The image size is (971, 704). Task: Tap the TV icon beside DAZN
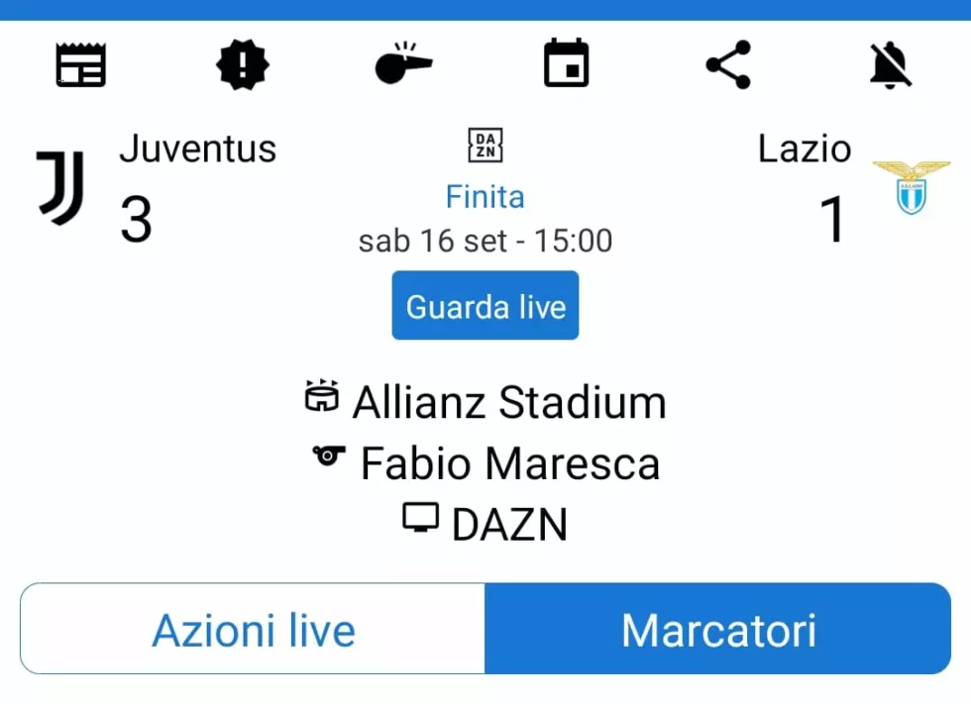pos(421,518)
